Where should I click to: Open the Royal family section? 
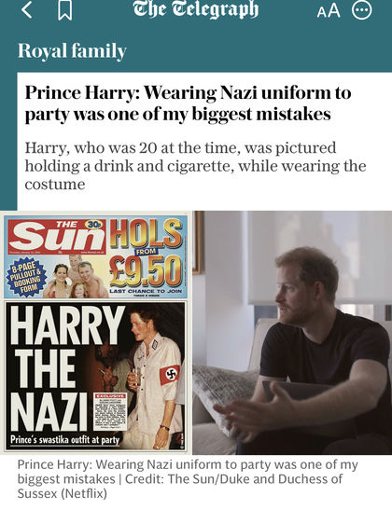click(x=72, y=51)
